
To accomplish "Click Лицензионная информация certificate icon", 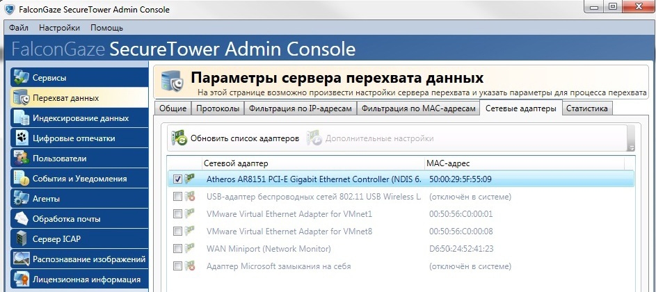I will [x=21, y=279].
